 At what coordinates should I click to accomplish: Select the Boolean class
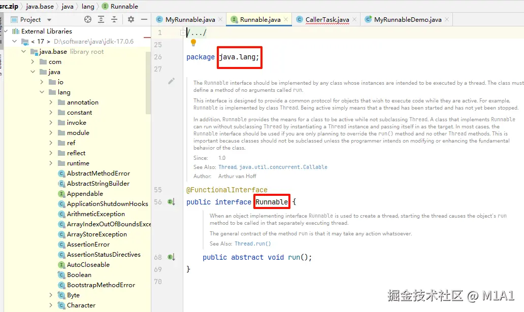point(79,275)
